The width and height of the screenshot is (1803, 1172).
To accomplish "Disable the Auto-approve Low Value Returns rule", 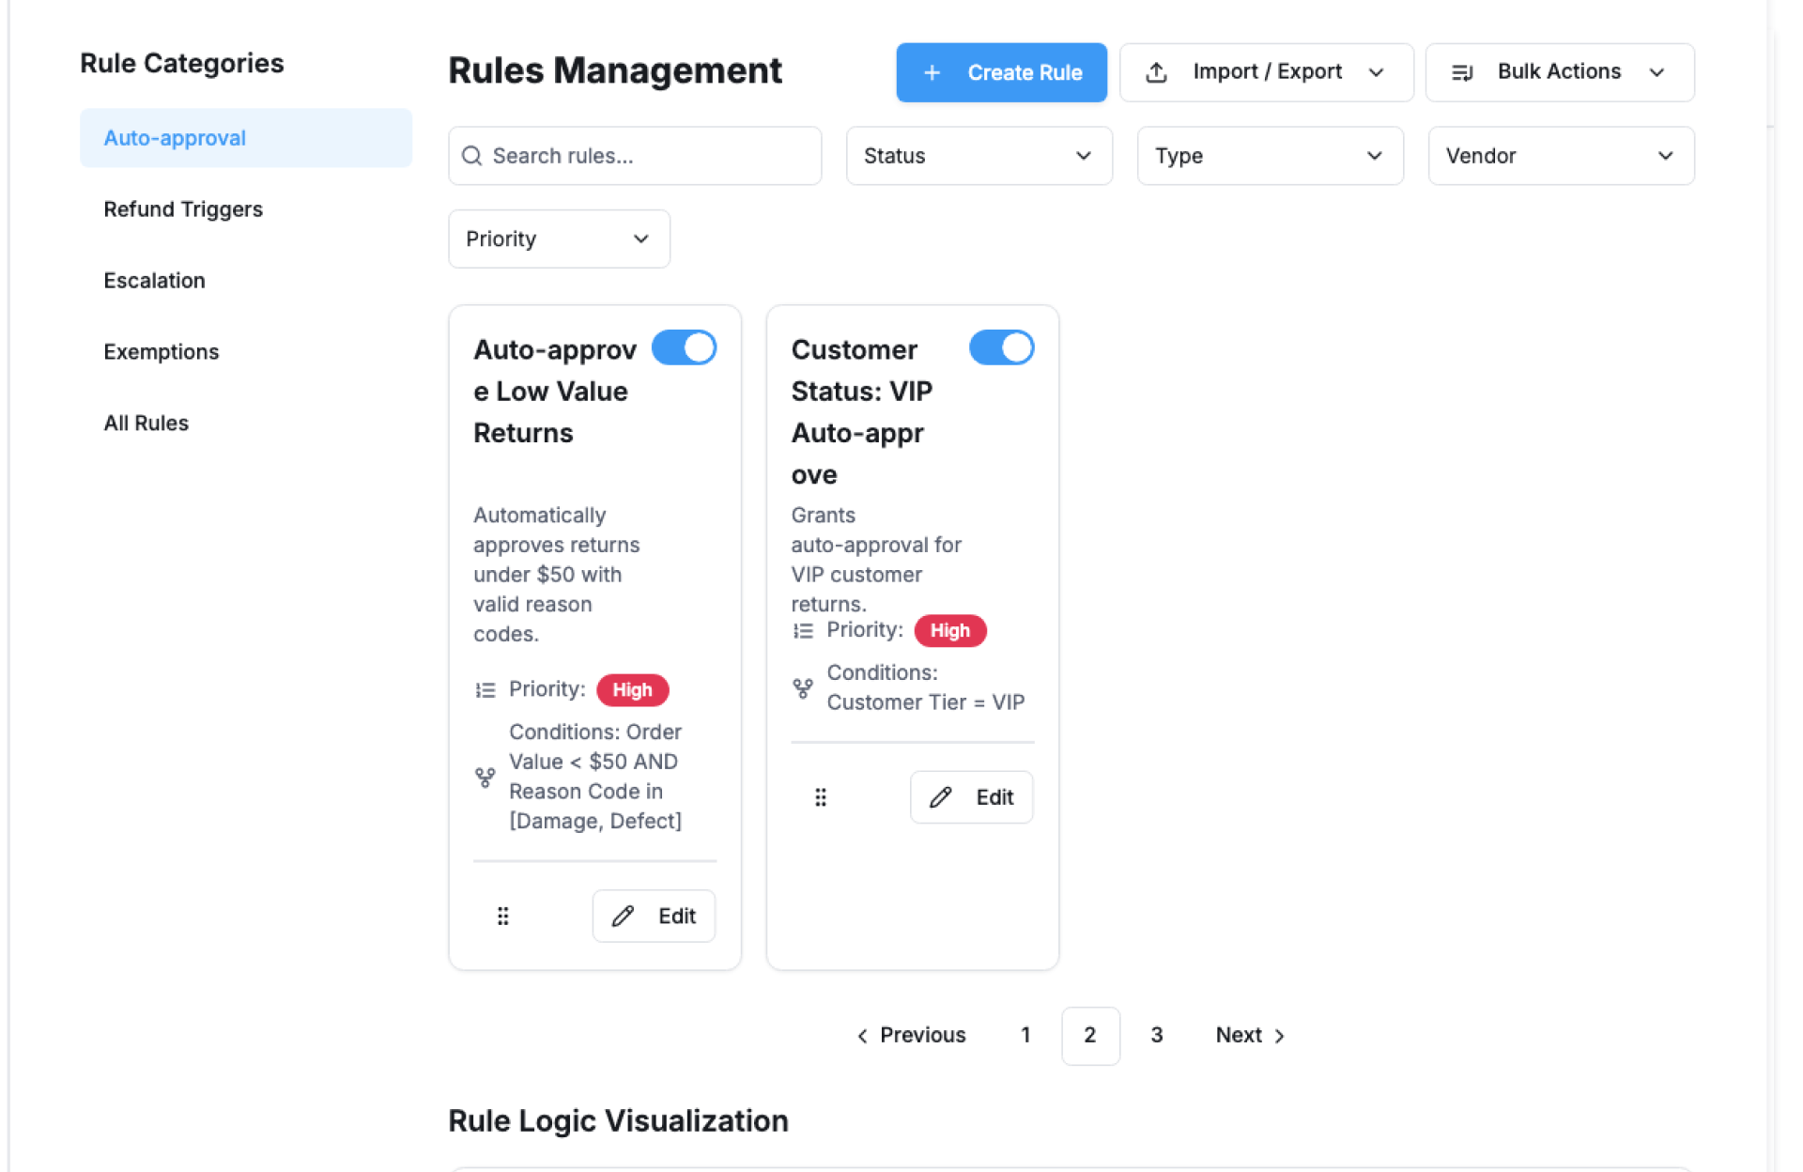I will (x=684, y=347).
